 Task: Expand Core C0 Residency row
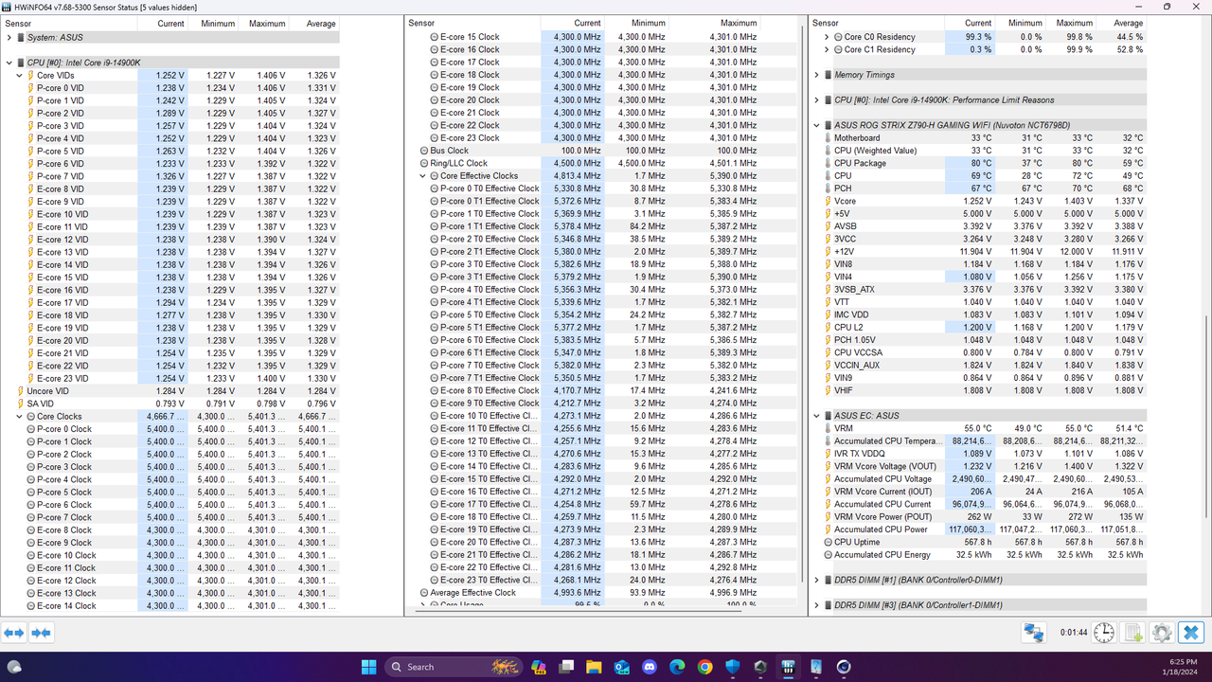827,37
